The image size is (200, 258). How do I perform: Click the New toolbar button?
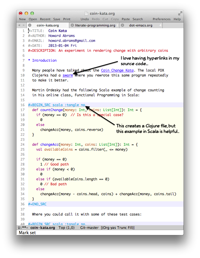[22, 19]
